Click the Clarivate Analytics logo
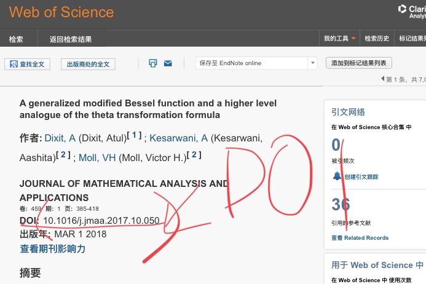The height and width of the screenshot is (284, 426). 412,12
